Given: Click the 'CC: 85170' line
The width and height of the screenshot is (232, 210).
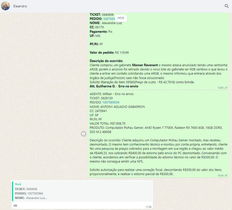Looking at the screenshot, I should tap(97, 27).
